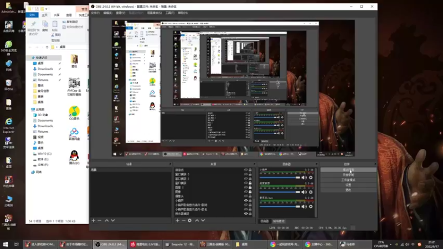This screenshot has width=443, height=249.
Task: Undock the Scenes panel via header icon
Action: pos(170,164)
